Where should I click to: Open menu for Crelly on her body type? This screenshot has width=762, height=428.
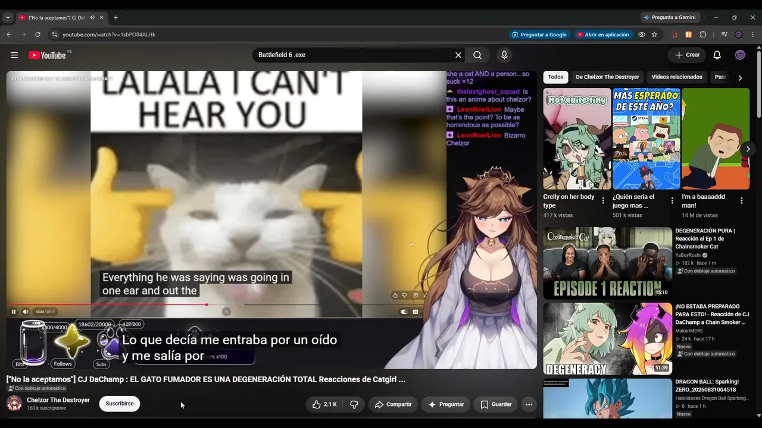(x=603, y=201)
